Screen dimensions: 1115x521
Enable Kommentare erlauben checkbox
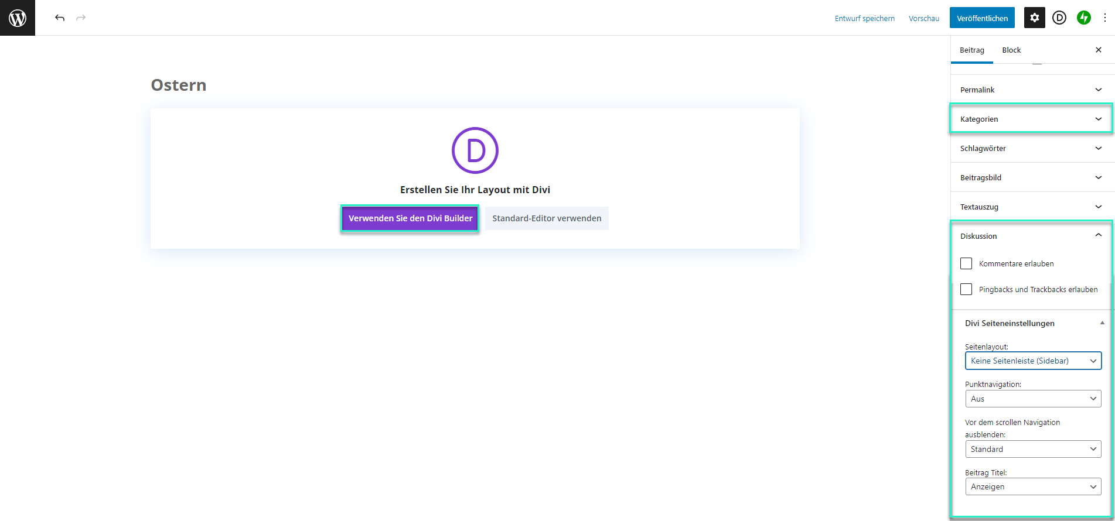click(966, 263)
